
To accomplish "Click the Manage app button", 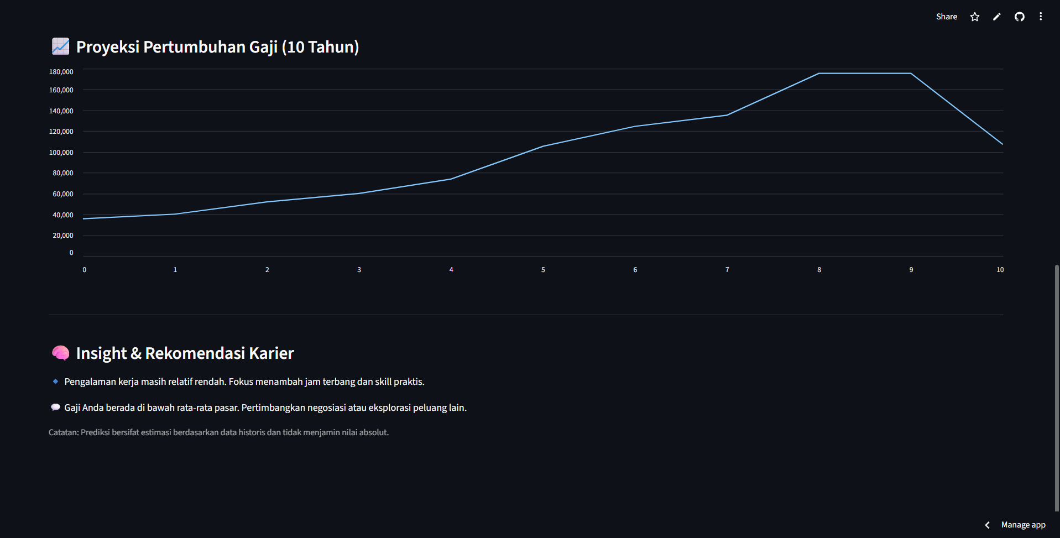I will (x=1023, y=525).
